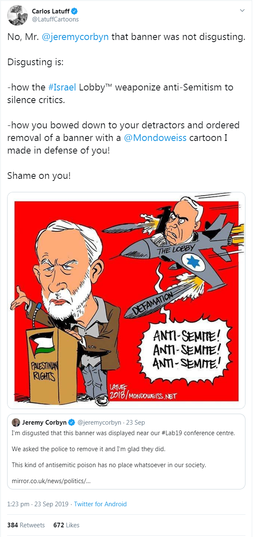253x537 pixels.
Task: Click the verified badge beside Jeremy Corbyn
Action: [x=71, y=422]
